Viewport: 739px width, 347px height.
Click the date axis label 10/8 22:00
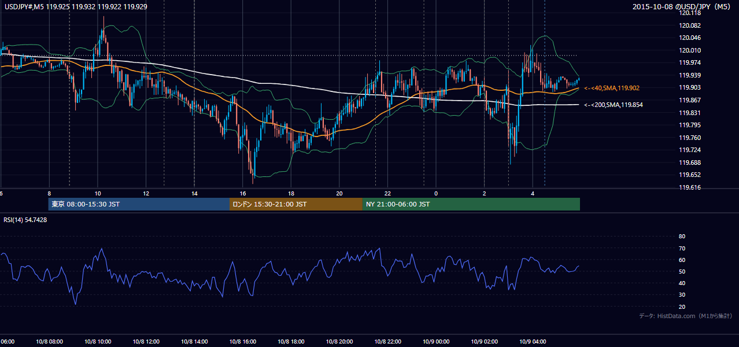[387, 342]
